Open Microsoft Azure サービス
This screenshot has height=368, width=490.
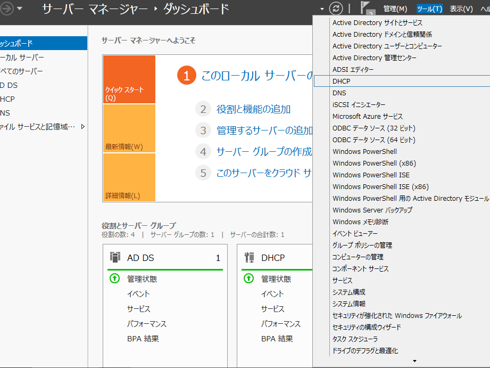[368, 117]
